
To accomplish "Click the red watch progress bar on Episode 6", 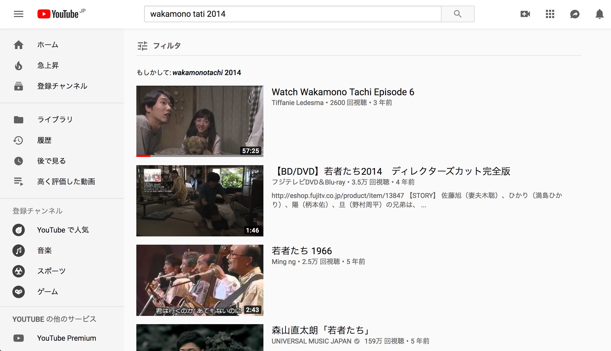I will coord(143,156).
